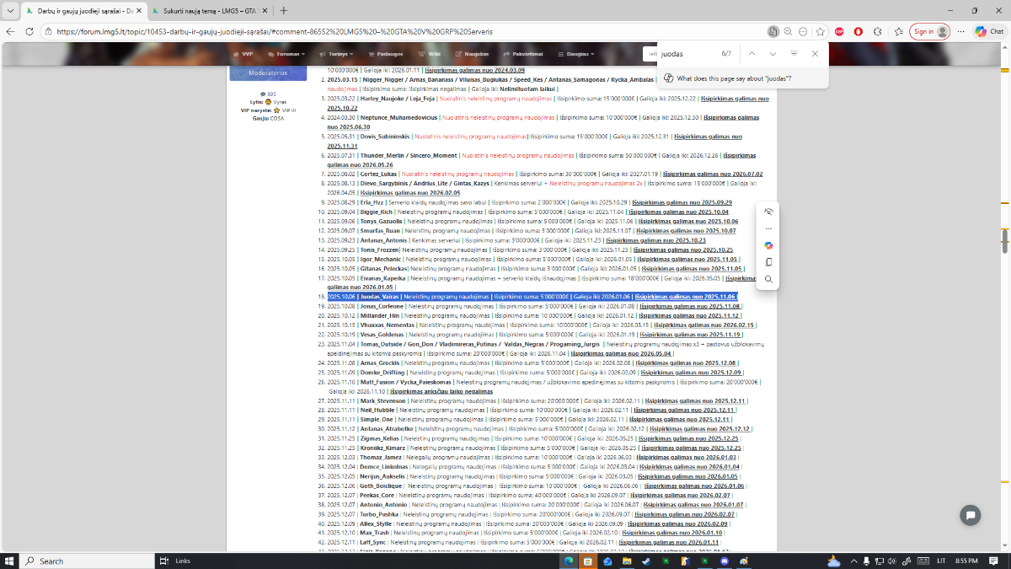Click Sign in profile button
Viewport: 1011px width, 569px height.
pos(930,31)
